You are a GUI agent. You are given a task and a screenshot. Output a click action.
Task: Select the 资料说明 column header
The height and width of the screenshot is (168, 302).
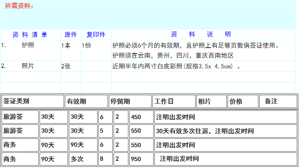[x=201, y=34]
